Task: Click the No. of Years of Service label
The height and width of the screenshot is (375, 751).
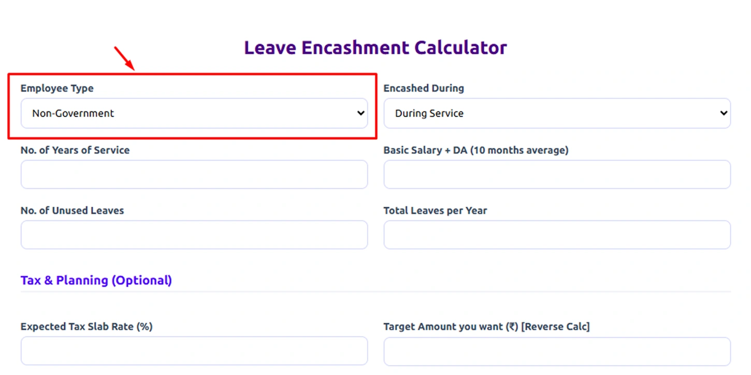Action: [x=75, y=150]
